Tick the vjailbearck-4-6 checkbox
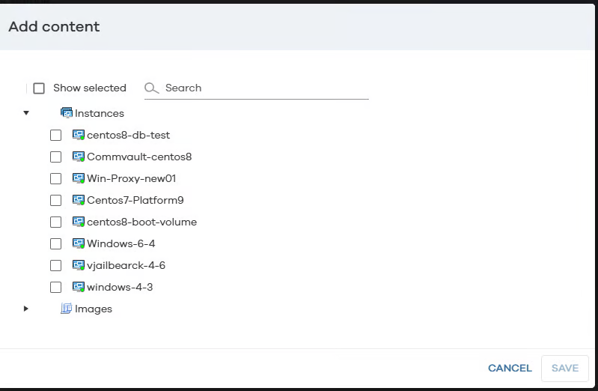 point(55,265)
